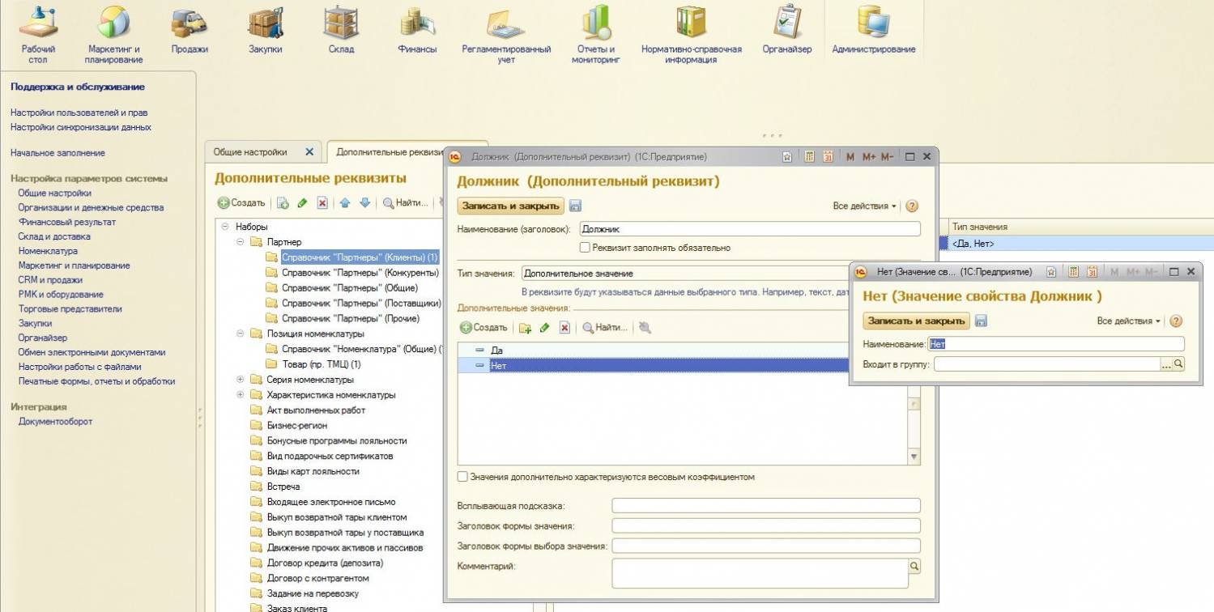Click copy-item icon in Дополнительные реквизиты toolbar
The image size is (1214, 612).
coord(283,203)
